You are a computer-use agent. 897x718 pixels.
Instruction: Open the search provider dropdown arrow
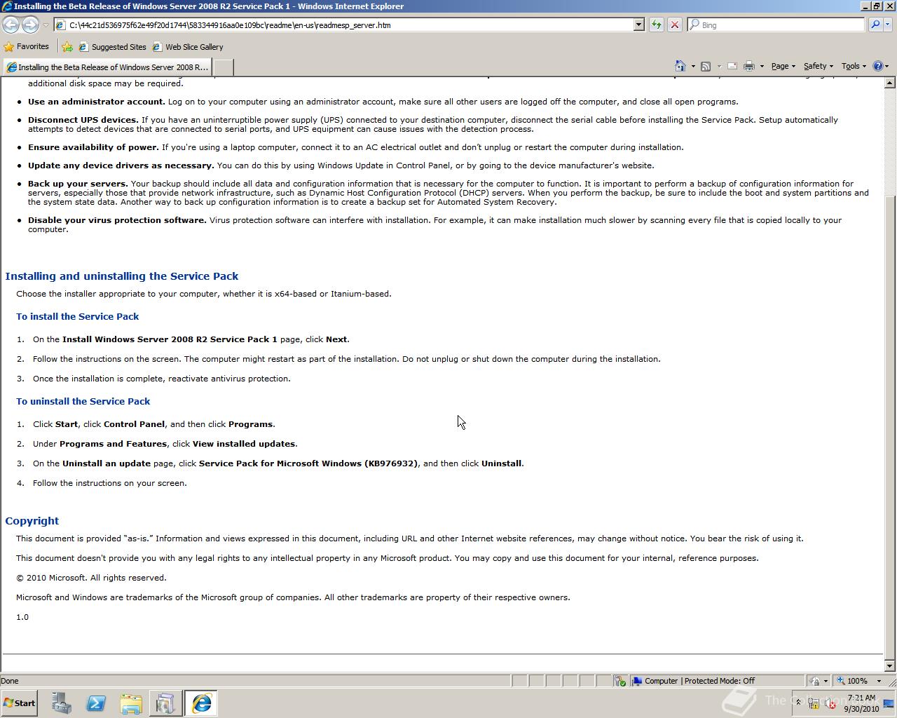coord(887,25)
